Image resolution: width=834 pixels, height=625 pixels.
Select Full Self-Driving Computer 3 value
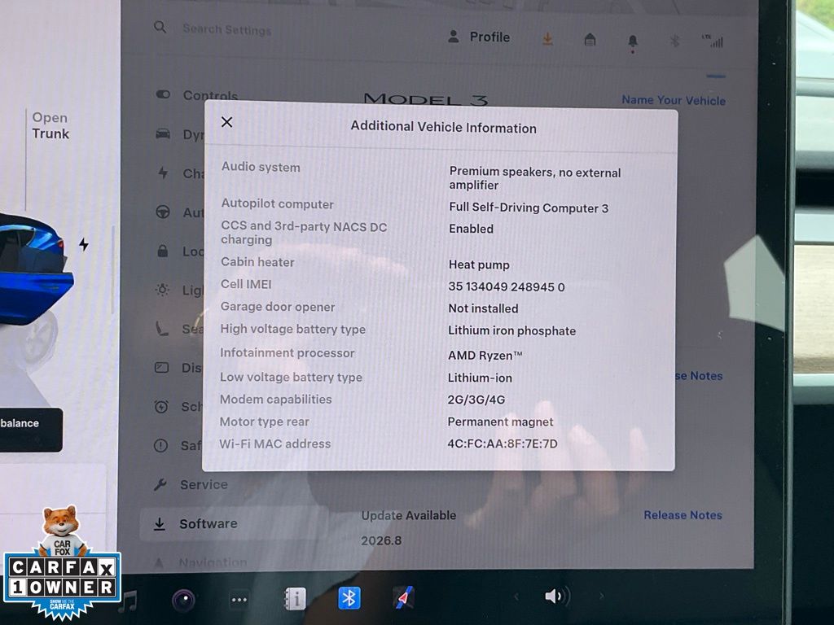(x=529, y=208)
